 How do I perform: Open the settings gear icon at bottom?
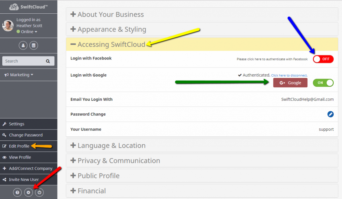click(x=28, y=192)
